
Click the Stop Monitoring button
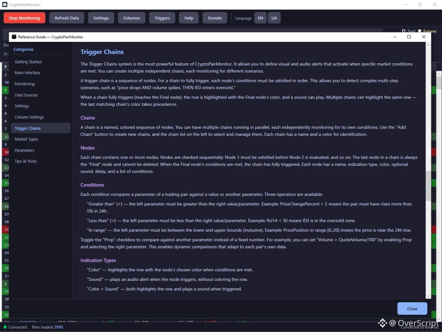coord(25,18)
